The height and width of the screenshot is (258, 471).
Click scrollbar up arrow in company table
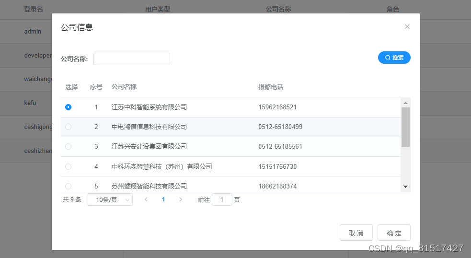pos(405,103)
